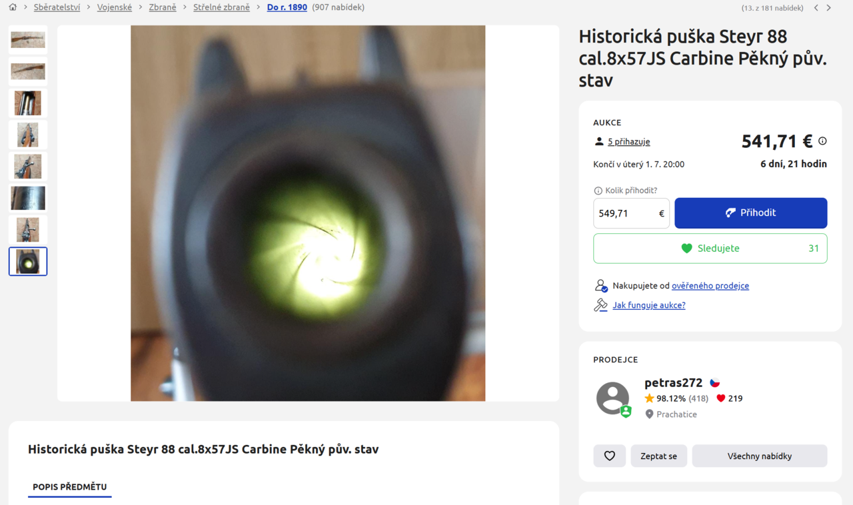Screen dimensions: 853x505
Task: Click the '(13. z 181 nabídek)' counter text
Action: coord(772,8)
